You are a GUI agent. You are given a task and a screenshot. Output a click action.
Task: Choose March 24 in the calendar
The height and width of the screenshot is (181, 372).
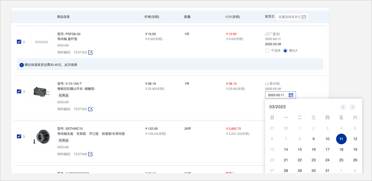point(327,160)
